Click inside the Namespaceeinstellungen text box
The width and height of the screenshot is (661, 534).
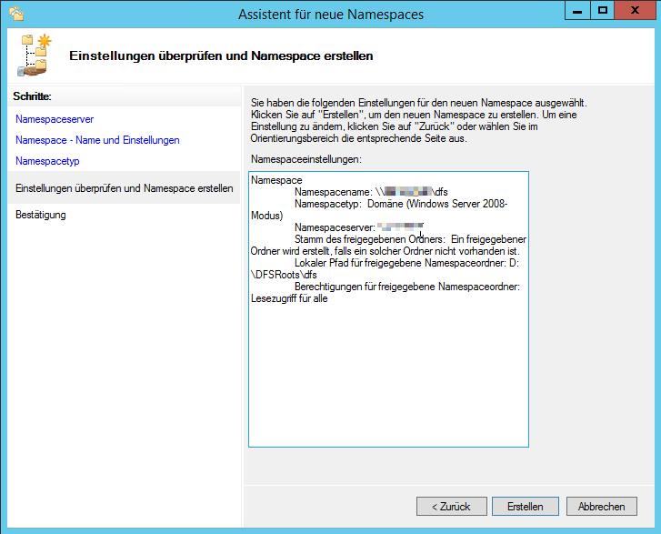[388, 382]
